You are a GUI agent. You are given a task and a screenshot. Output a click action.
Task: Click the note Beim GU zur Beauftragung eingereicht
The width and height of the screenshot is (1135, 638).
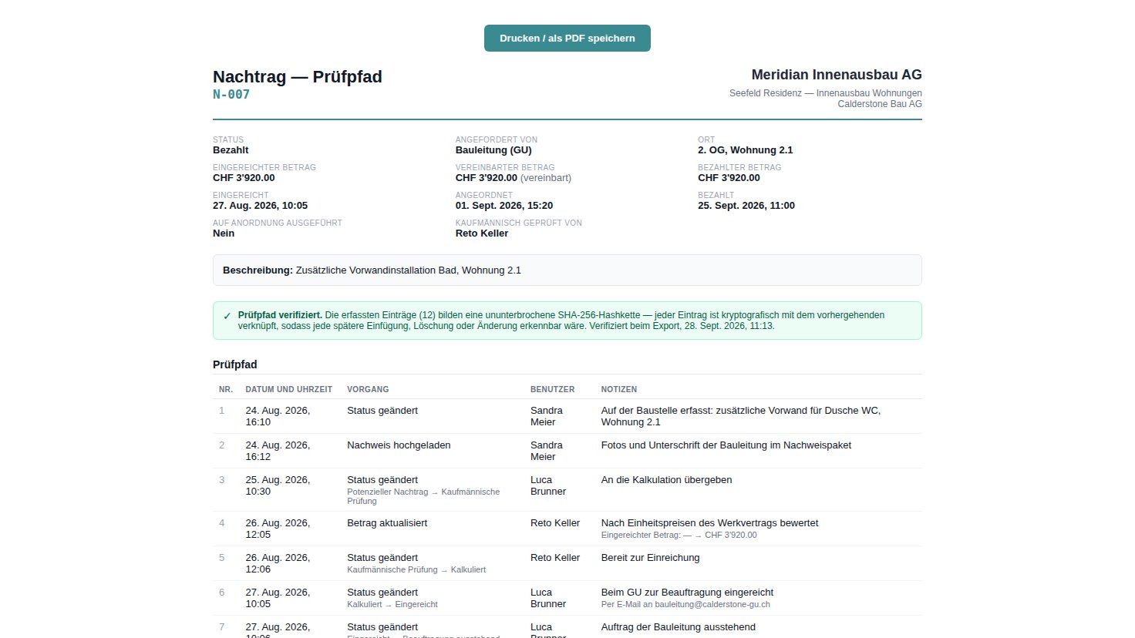(687, 593)
